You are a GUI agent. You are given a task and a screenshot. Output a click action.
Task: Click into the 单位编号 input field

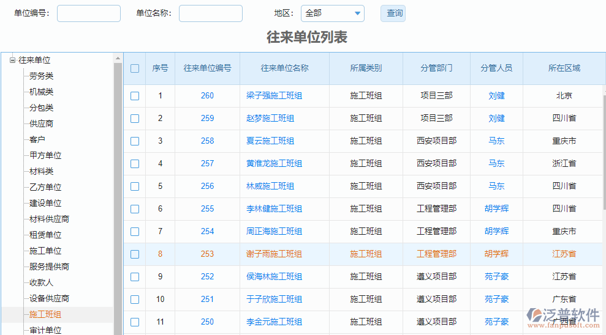tap(88, 13)
